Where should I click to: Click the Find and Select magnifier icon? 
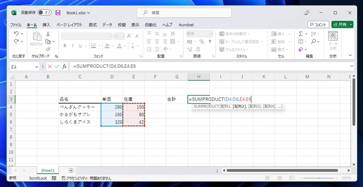[313, 42]
